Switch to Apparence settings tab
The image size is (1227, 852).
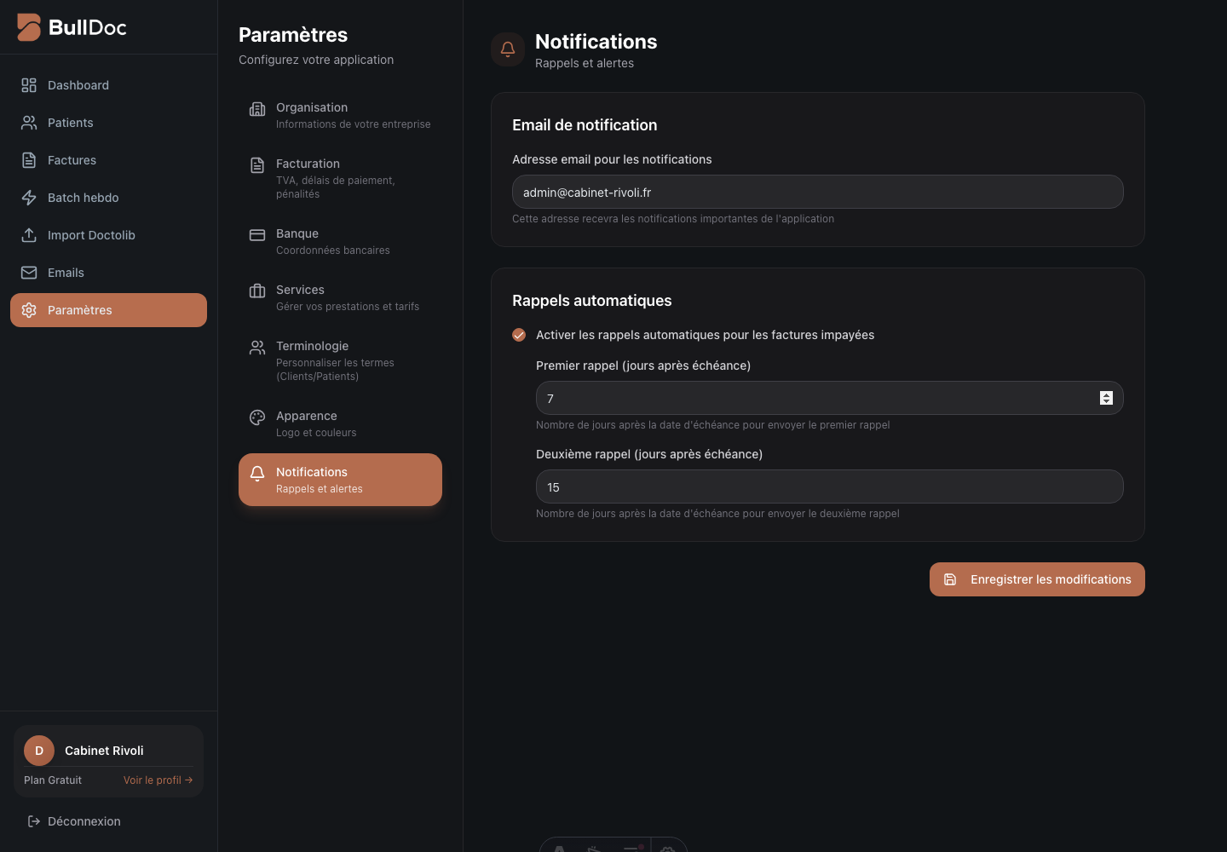pyautogui.click(x=340, y=423)
